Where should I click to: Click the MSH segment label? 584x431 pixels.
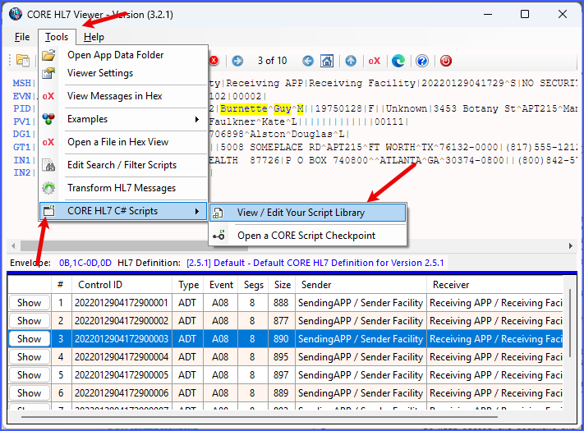point(21,83)
